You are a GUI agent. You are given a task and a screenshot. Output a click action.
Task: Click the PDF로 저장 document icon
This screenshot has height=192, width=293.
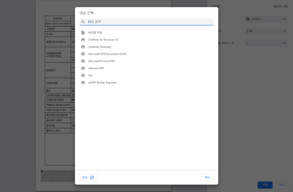[x=83, y=33]
